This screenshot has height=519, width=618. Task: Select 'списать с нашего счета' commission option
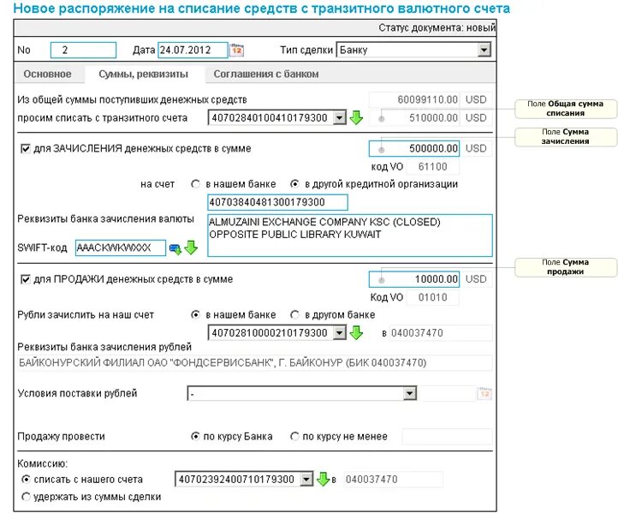26,480
